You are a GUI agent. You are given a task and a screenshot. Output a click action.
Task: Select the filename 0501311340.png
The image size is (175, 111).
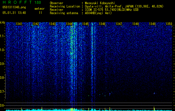point(14,7)
